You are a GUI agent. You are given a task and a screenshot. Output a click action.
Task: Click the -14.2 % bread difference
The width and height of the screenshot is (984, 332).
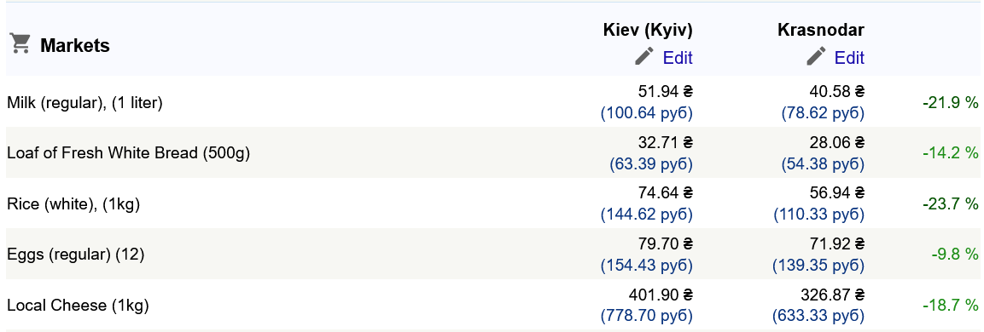coord(950,153)
